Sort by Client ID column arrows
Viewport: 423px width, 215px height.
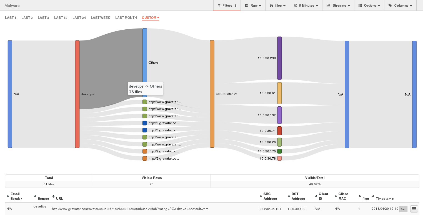tap(316, 196)
